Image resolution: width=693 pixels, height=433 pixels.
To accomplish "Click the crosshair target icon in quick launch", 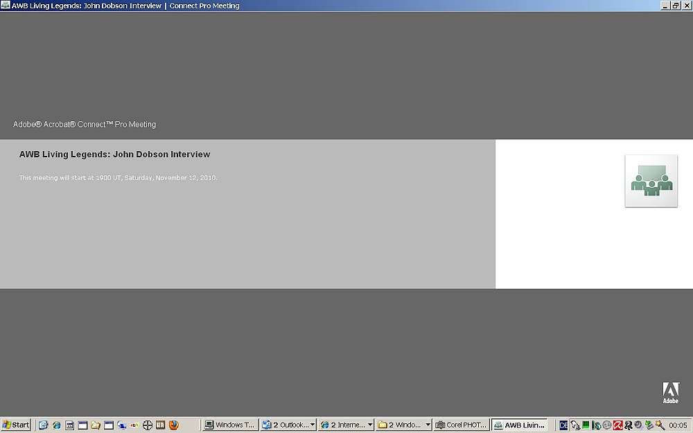I will click(x=148, y=425).
